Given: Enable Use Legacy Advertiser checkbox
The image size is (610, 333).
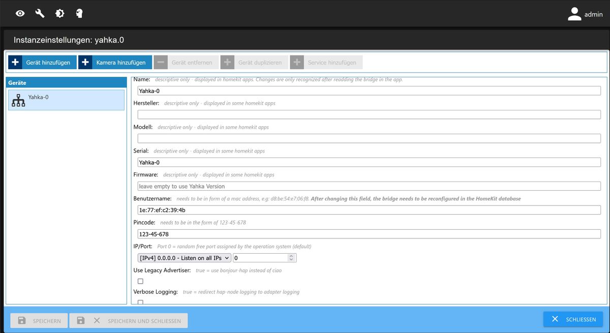Looking at the screenshot, I should tap(140, 281).
